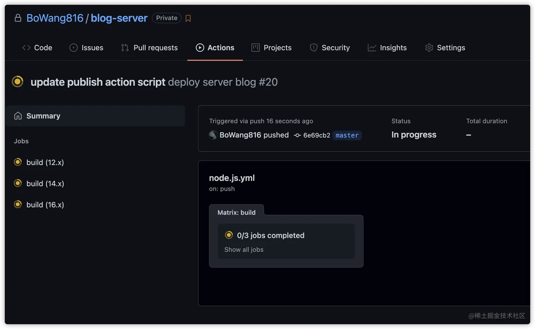Click the Show all jobs link

point(244,249)
